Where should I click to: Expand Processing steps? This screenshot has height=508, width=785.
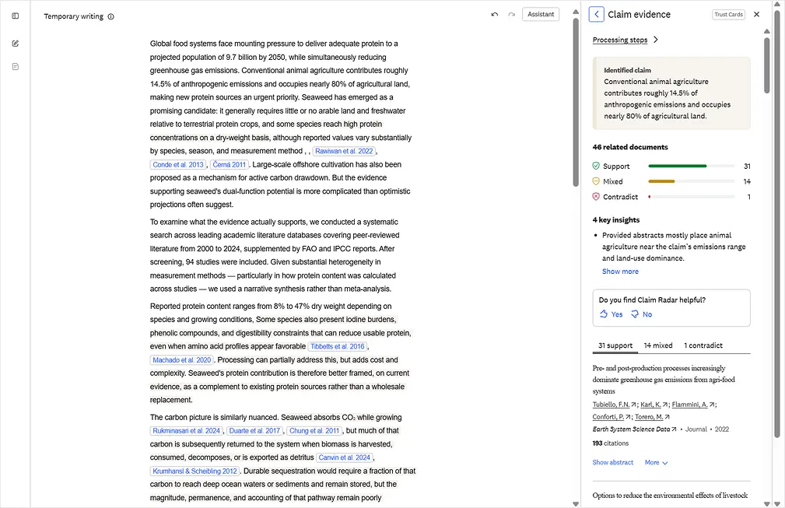[x=626, y=40]
